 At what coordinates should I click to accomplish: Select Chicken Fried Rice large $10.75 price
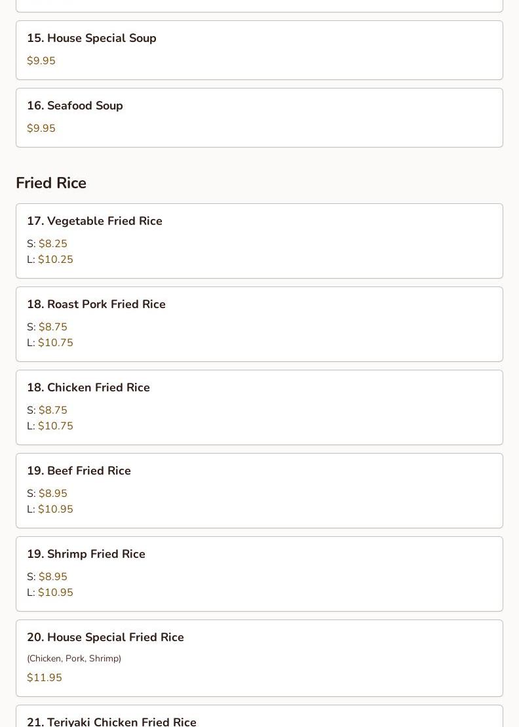point(56,426)
